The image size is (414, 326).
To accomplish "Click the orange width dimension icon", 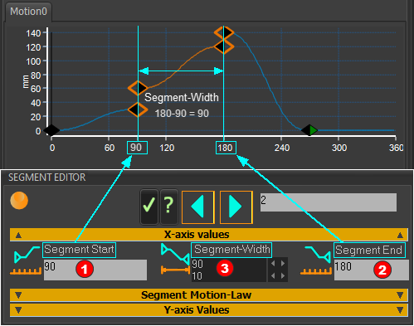I will (x=175, y=270).
